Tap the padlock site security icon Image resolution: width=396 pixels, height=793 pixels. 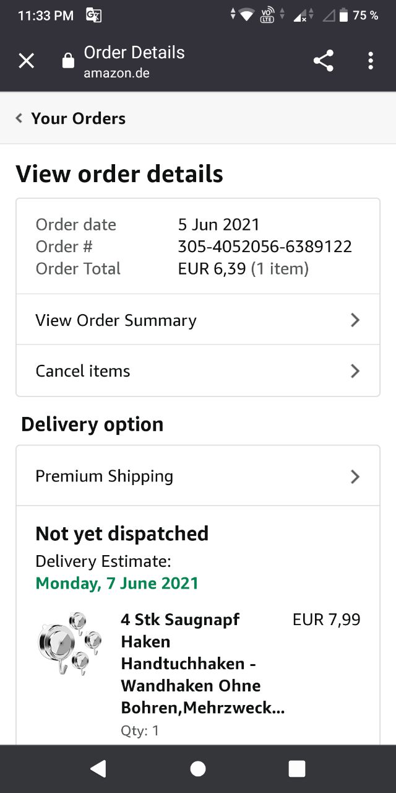click(68, 61)
